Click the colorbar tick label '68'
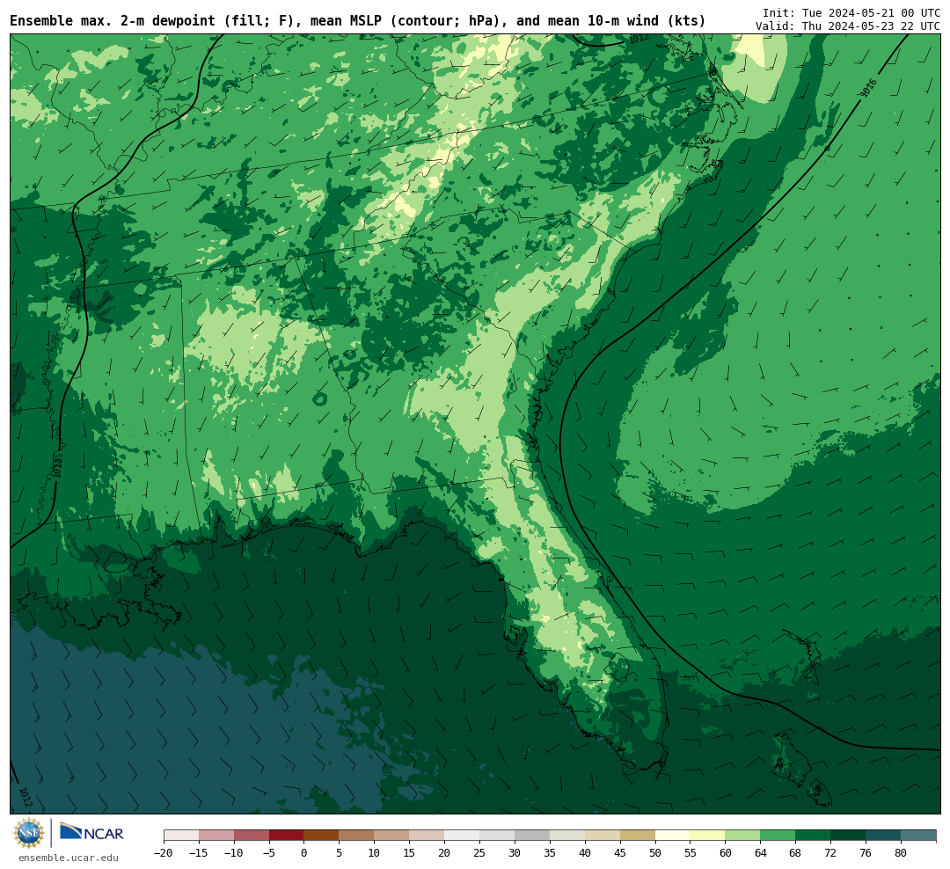 tap(796, 853)
